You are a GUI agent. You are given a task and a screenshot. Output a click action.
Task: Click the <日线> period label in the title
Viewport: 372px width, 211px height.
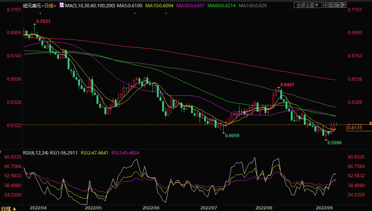tap(49, 5)
